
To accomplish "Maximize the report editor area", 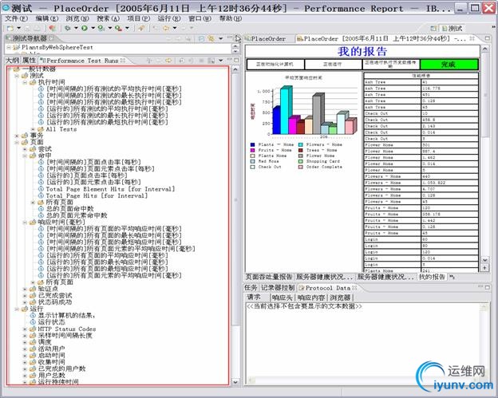I will point(488,38).
